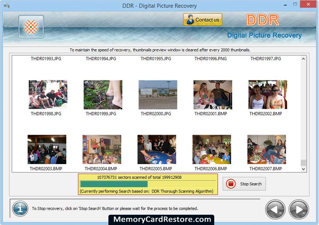Click the Contact us button

pyautogui.click(x=203, y=19)
